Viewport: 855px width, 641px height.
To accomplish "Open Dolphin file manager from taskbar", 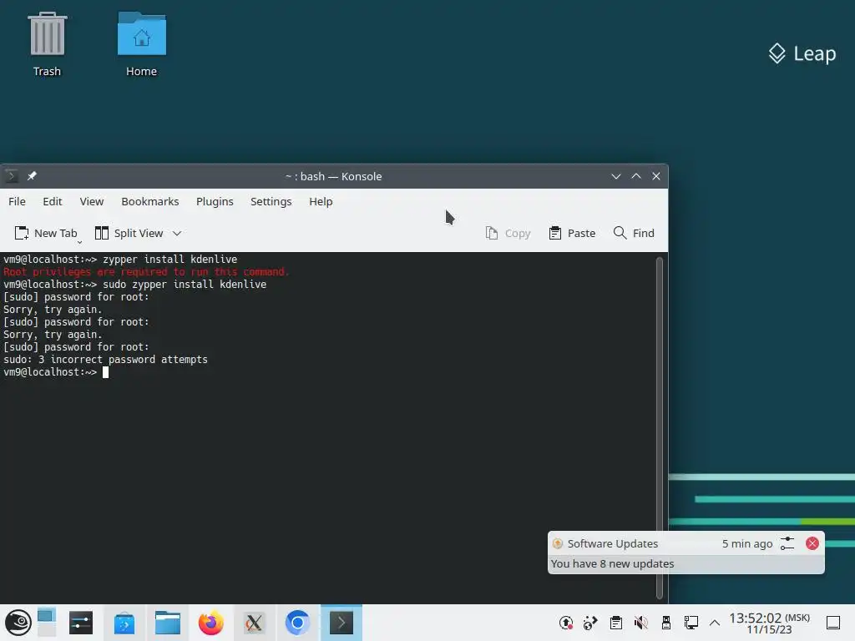I will click(x=167, y=623).
